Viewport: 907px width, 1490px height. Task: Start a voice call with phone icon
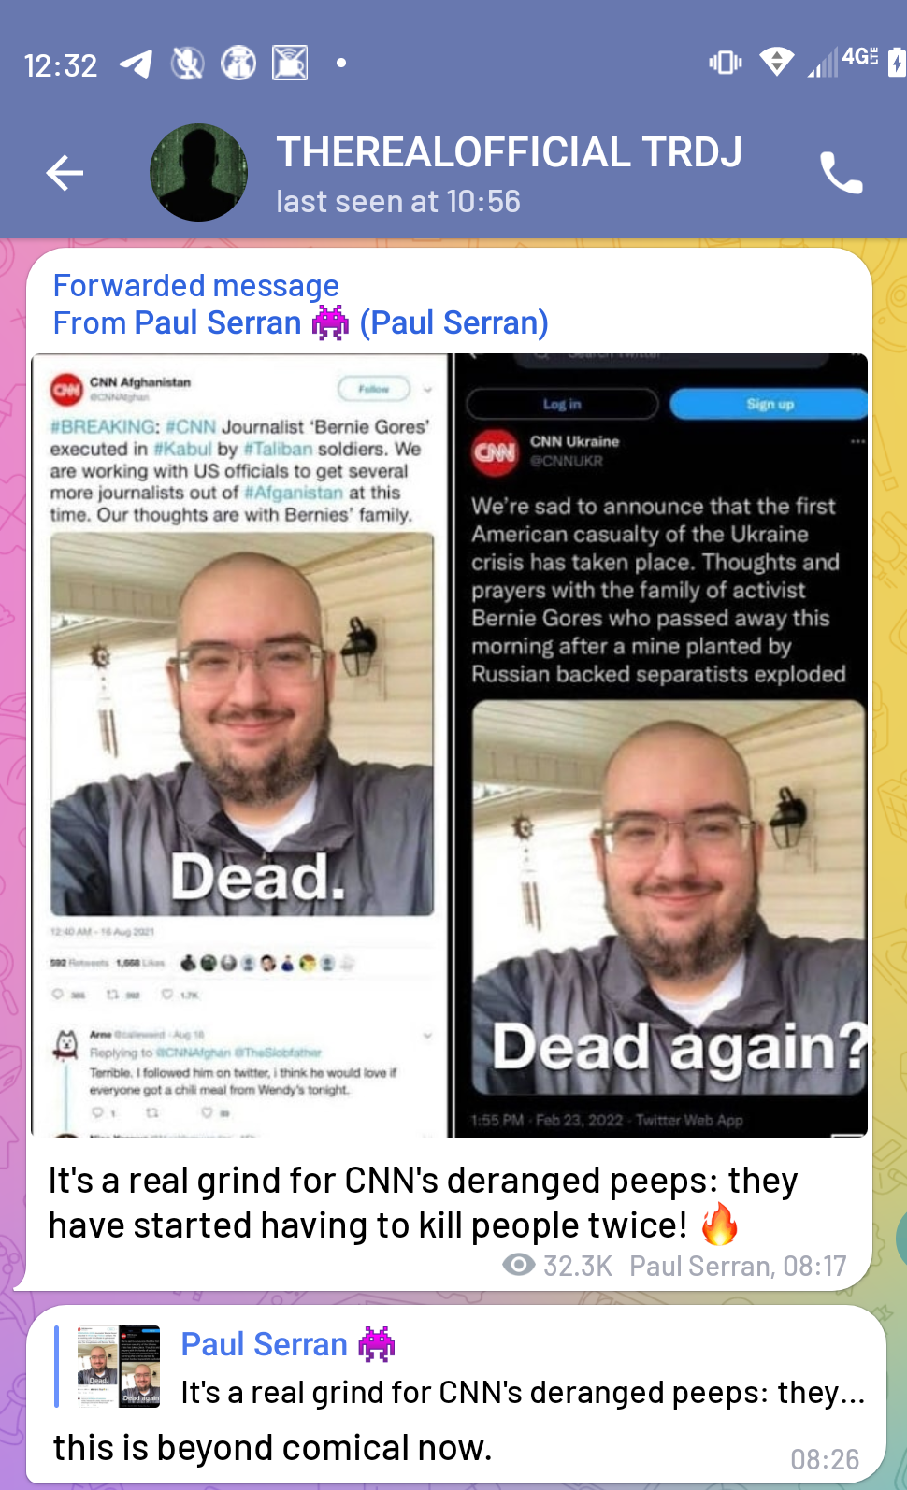pyautogui.click(x=841, y=173)
